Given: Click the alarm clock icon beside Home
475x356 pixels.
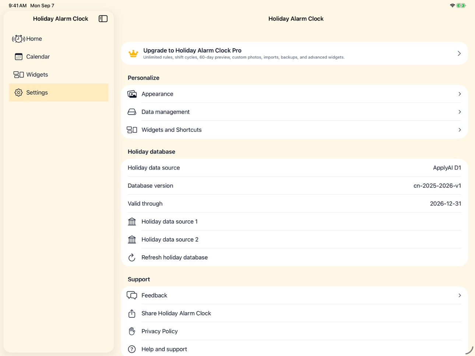Looking at the screenshot, I should click(x=18, y=39).
